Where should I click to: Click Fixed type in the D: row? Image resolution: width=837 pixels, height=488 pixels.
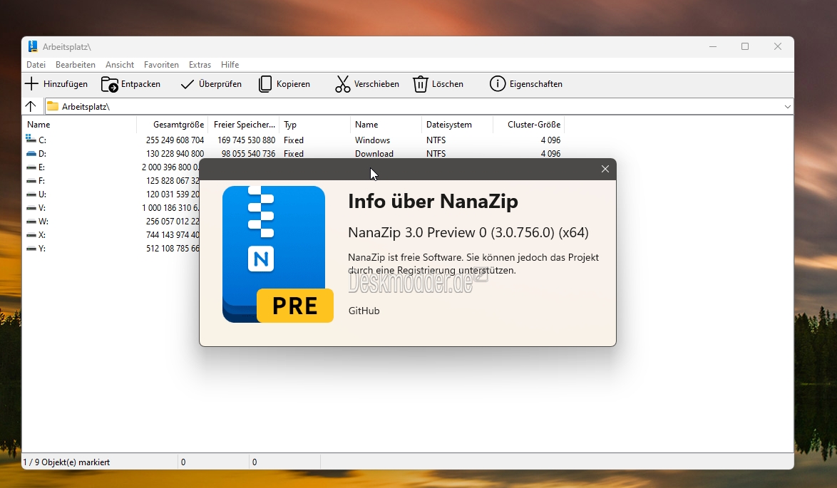(294, 154)
